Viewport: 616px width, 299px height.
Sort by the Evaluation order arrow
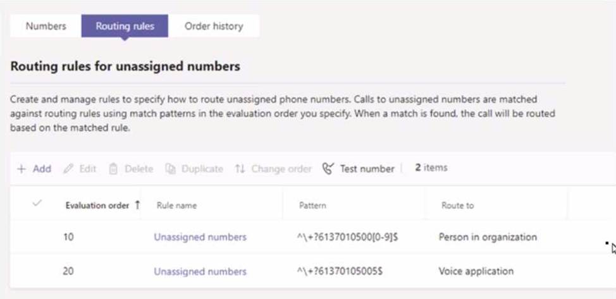[137, 205]
